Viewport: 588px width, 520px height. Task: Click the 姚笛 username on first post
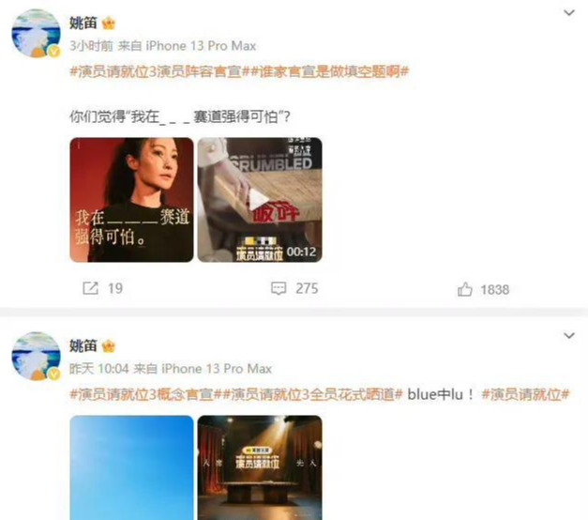[83, 23]
